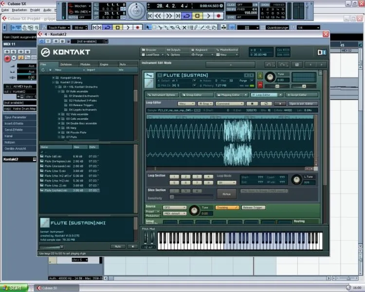This screenshot has width=365, height=292.
Task: Click the Kontakt Browser button
Action: [151, 50]
